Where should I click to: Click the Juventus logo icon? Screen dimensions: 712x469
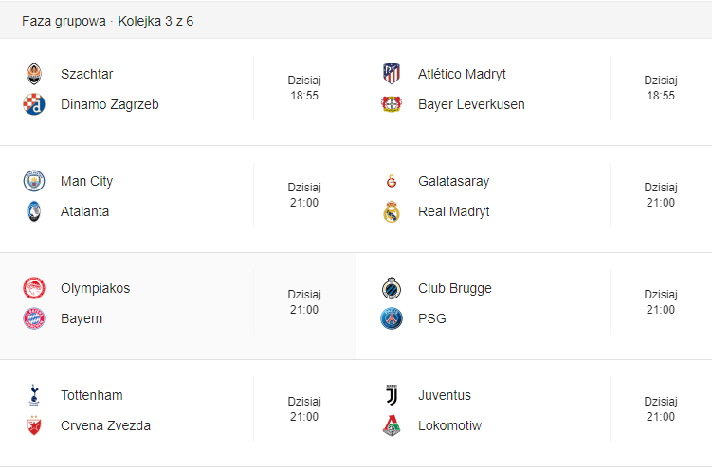click(x=392, y=395)
